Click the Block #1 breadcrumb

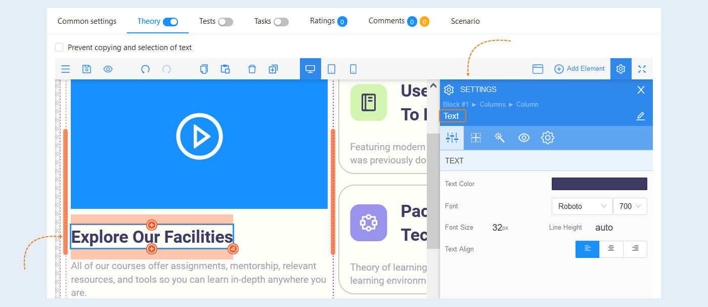(x=456, y=104)
